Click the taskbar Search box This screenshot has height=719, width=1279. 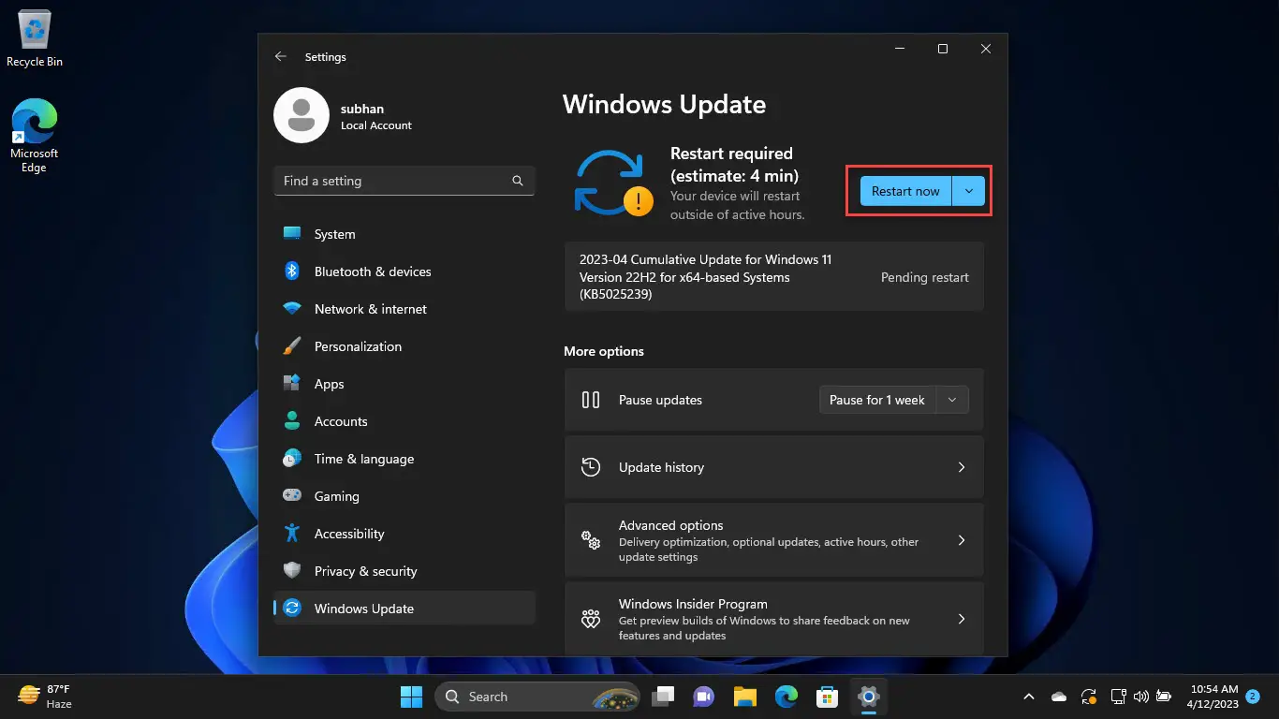click(538, 697)
